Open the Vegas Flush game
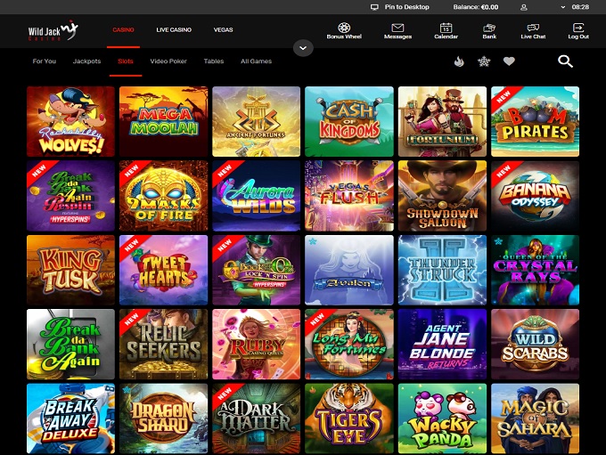The width and height of the screenshot is (606, 455). click(x=349, y=196)
